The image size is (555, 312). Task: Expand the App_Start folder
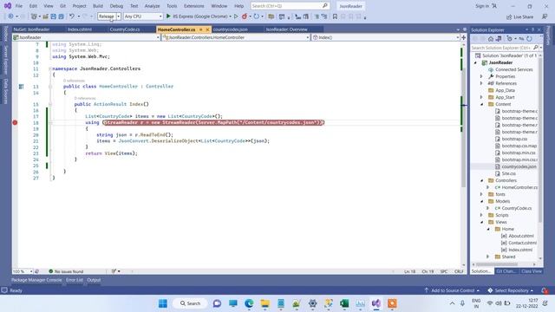tap(481, 97)
